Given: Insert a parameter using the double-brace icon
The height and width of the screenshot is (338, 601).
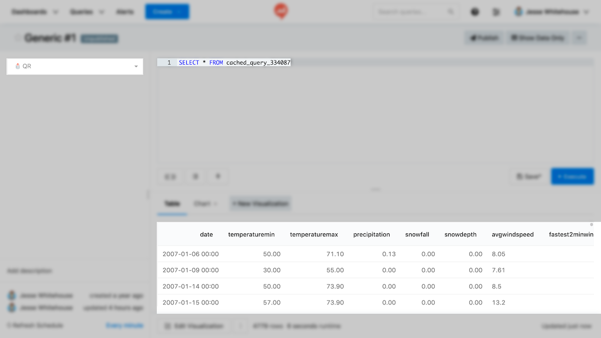Looking at the screenshot, I should pyautogui.click(x=170, y=176).
